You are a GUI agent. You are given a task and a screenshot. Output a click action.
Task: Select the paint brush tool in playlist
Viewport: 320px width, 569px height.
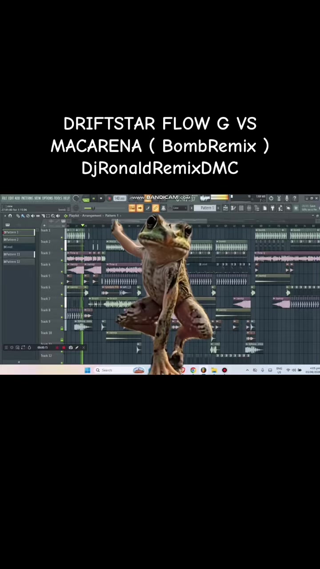click(22, 216)
